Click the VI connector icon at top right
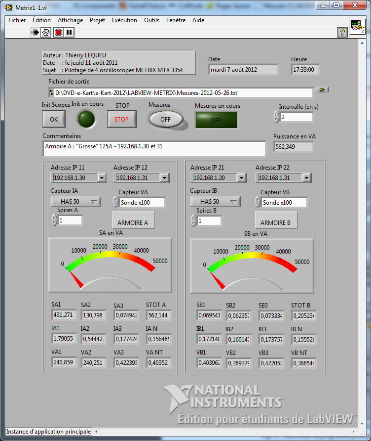371x441 pixels. point(358,27)
